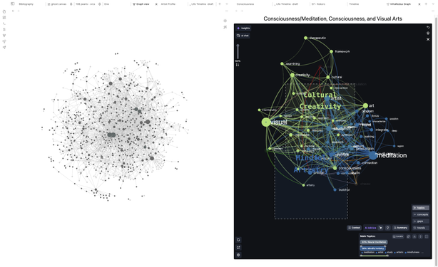This screenshot has width=438, height=267.
Task: Switch to the Bibliography tab
Action: click(x=26, y=4)
